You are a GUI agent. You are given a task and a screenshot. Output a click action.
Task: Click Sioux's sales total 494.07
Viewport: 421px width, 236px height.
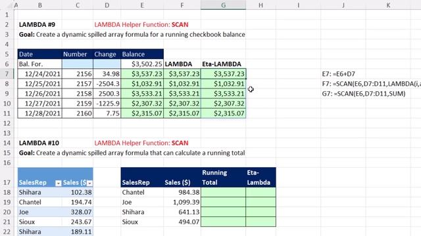pos(182,222)
